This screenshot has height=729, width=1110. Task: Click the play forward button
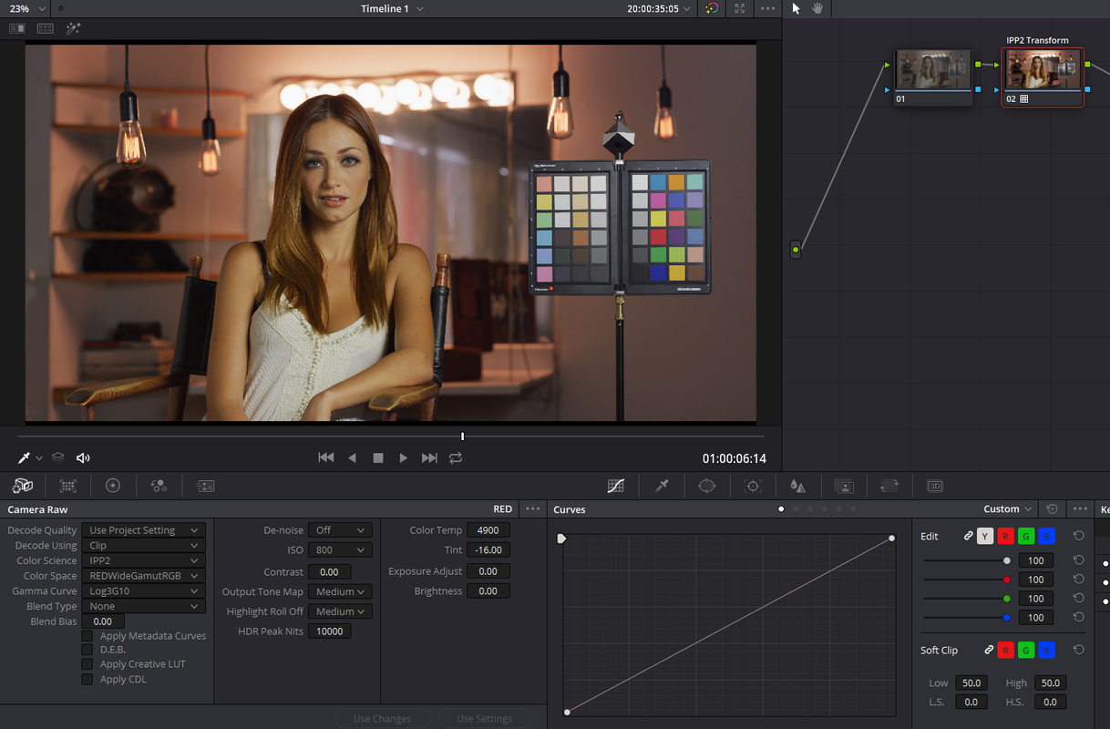[x=403, y=458]
